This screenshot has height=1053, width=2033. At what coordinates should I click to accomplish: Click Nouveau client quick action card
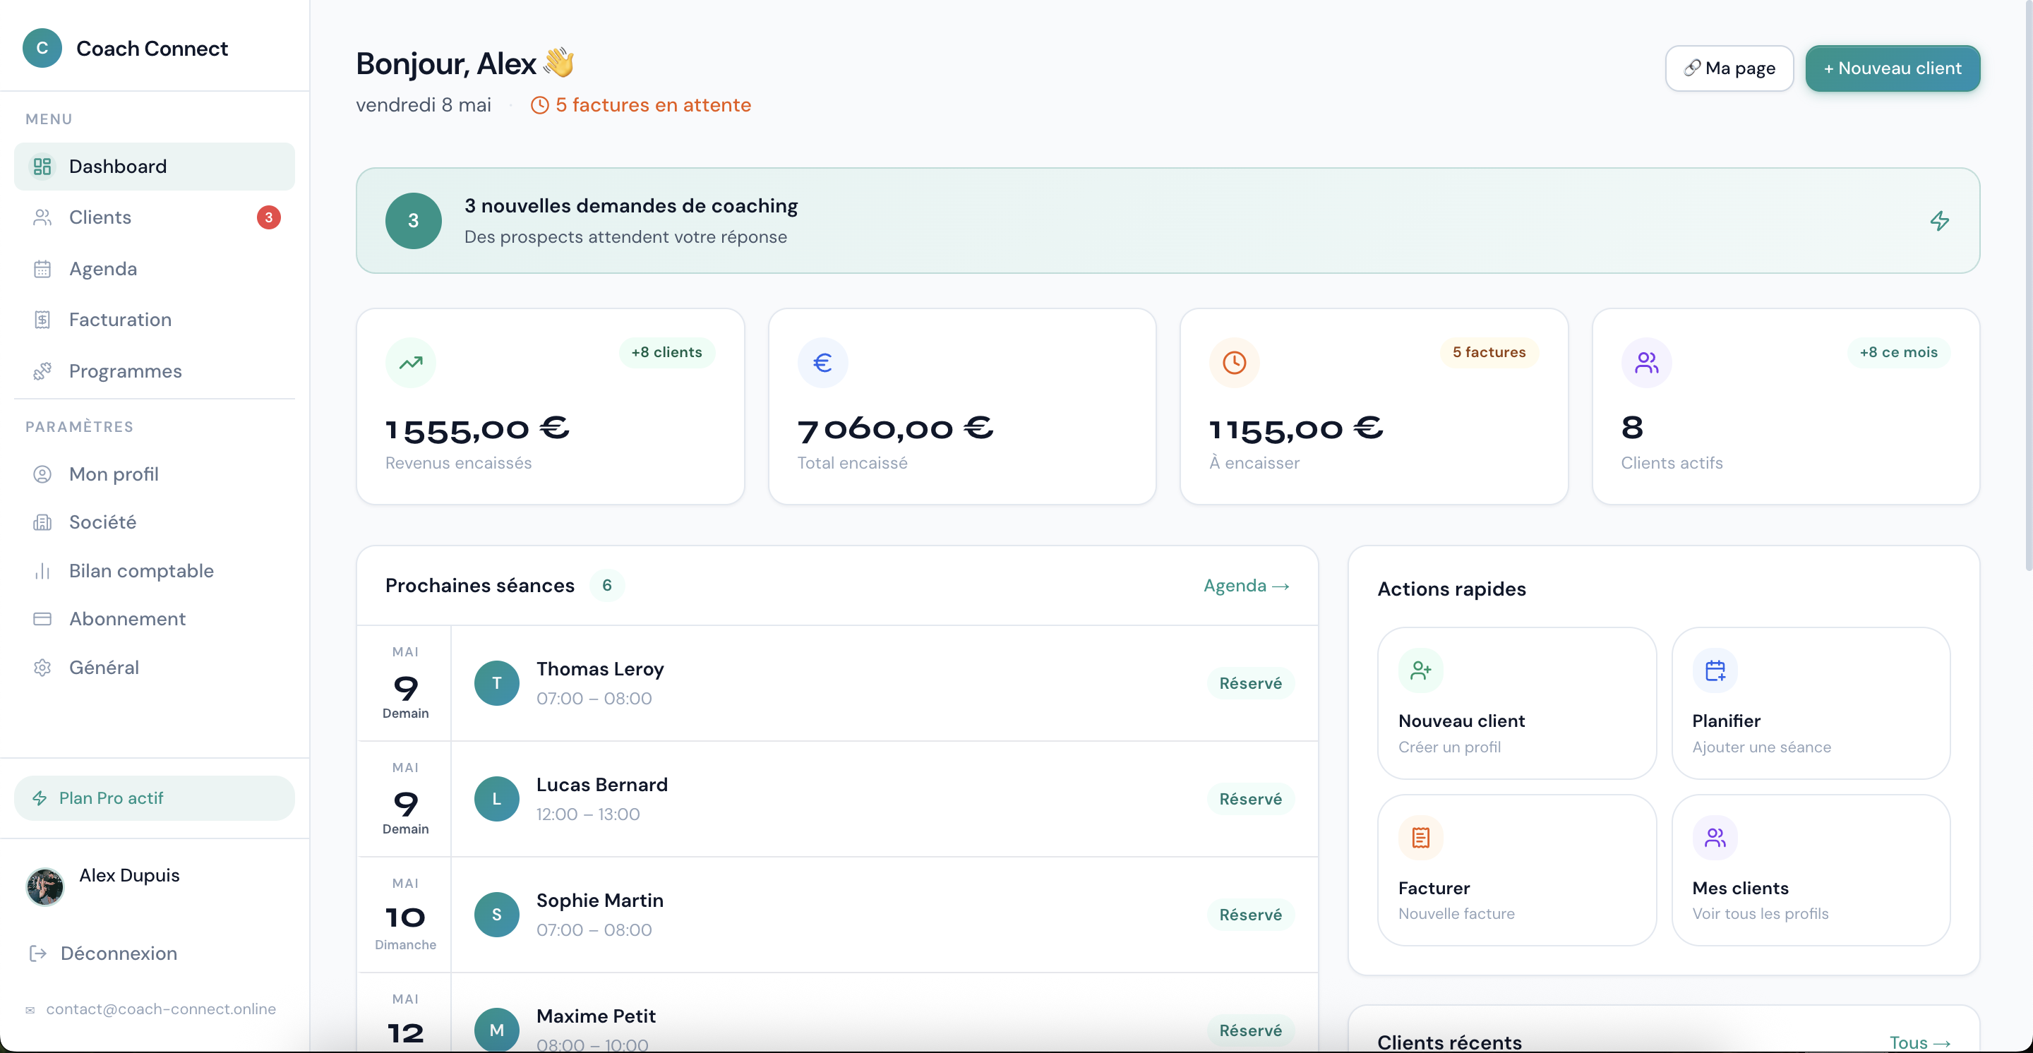1516,704
